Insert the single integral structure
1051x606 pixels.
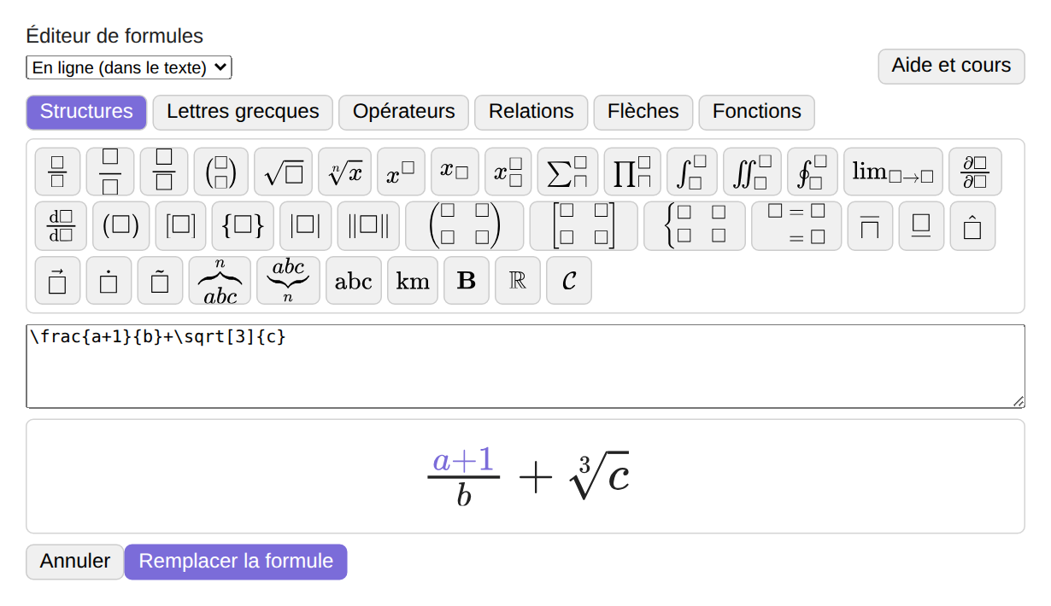coord(692,172)
